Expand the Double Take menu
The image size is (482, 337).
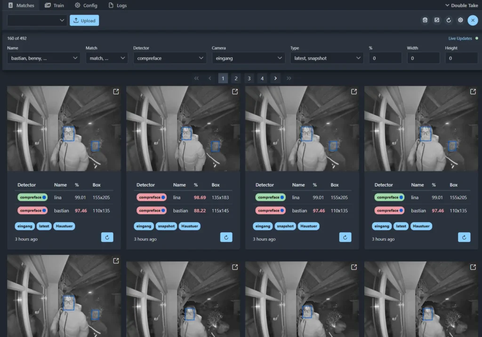(461, 6)
